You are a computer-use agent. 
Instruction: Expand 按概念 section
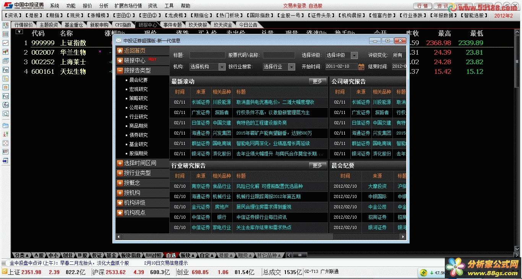click(x=142, y=183)
